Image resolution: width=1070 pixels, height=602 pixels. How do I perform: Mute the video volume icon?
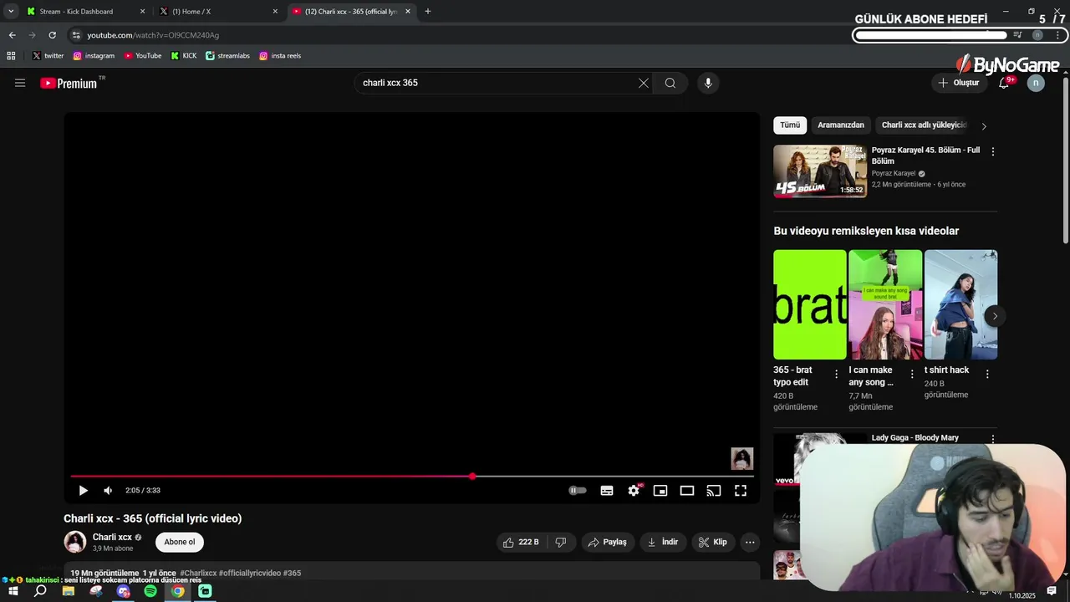108,491
